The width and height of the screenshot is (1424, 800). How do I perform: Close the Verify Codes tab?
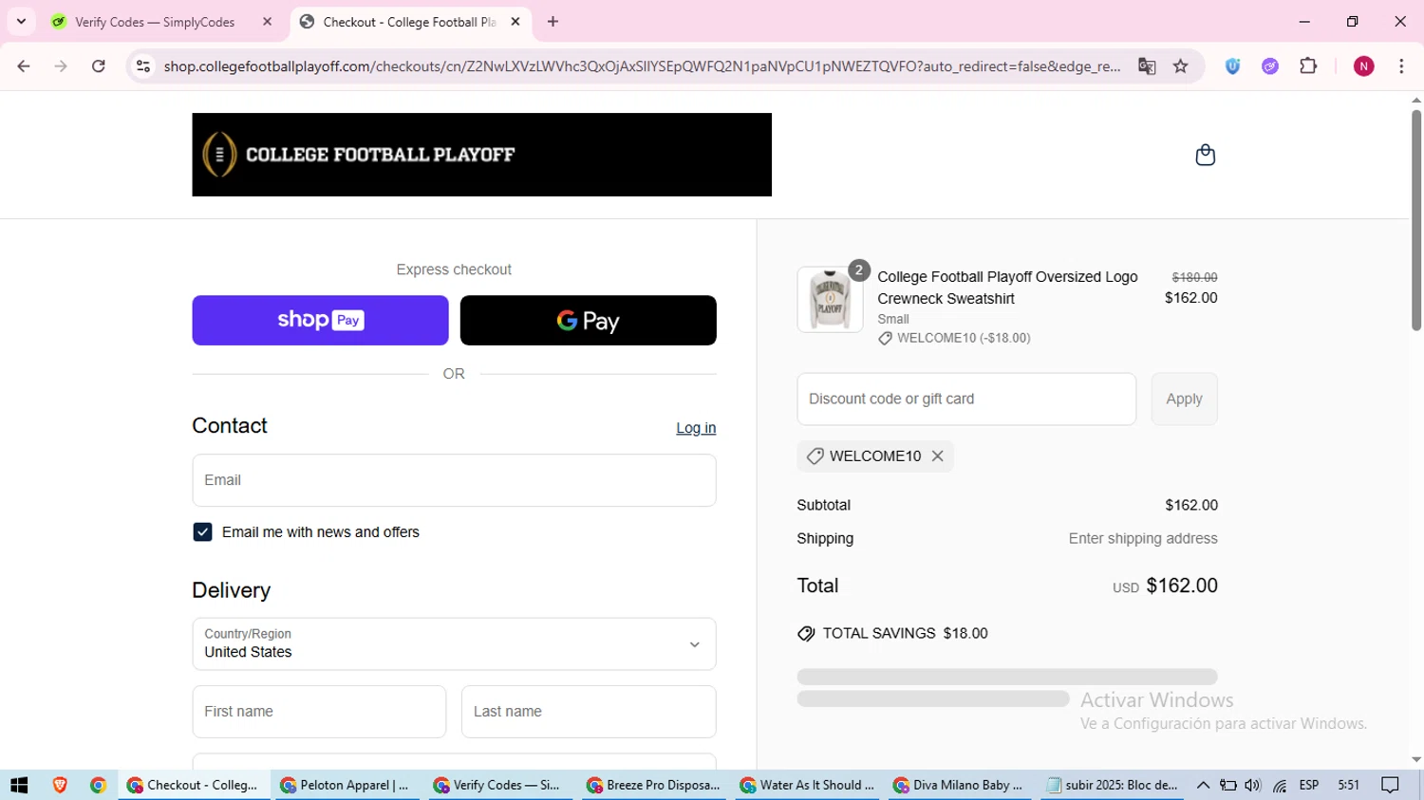click(x=268, y=22)
